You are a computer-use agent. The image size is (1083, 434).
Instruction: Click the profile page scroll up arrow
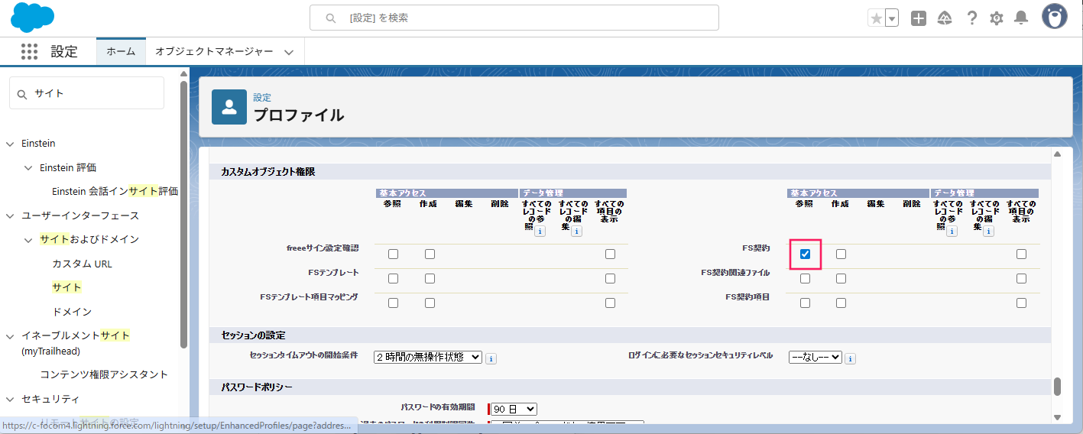pos(1057,154)
